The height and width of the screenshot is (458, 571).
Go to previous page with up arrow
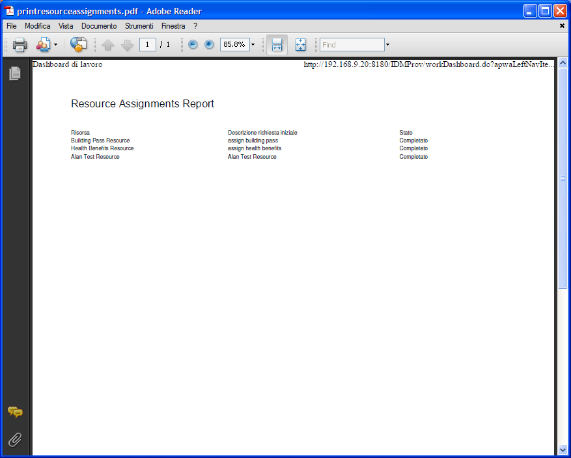coord(107,45)
